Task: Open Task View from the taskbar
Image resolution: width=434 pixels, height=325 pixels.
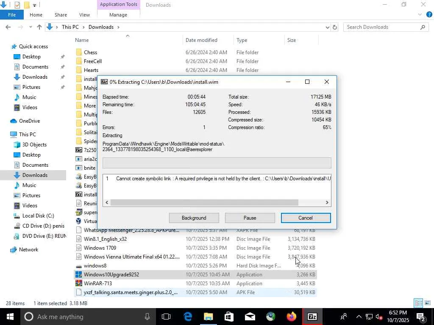Action: (166, 317)
